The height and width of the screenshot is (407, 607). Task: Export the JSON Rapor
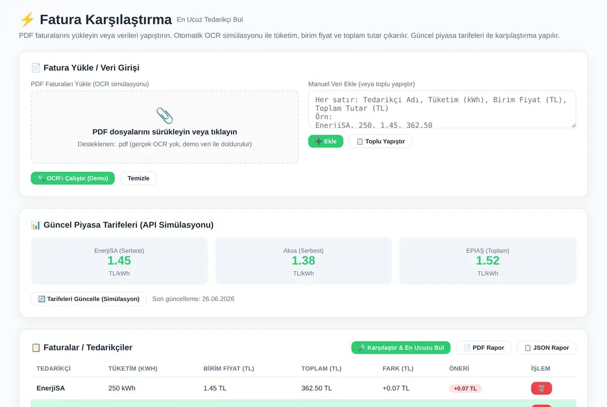(x=546, y=347)
